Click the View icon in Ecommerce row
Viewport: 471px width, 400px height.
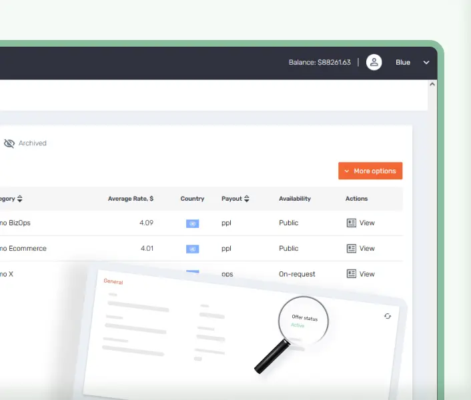(x=352, y=249)
